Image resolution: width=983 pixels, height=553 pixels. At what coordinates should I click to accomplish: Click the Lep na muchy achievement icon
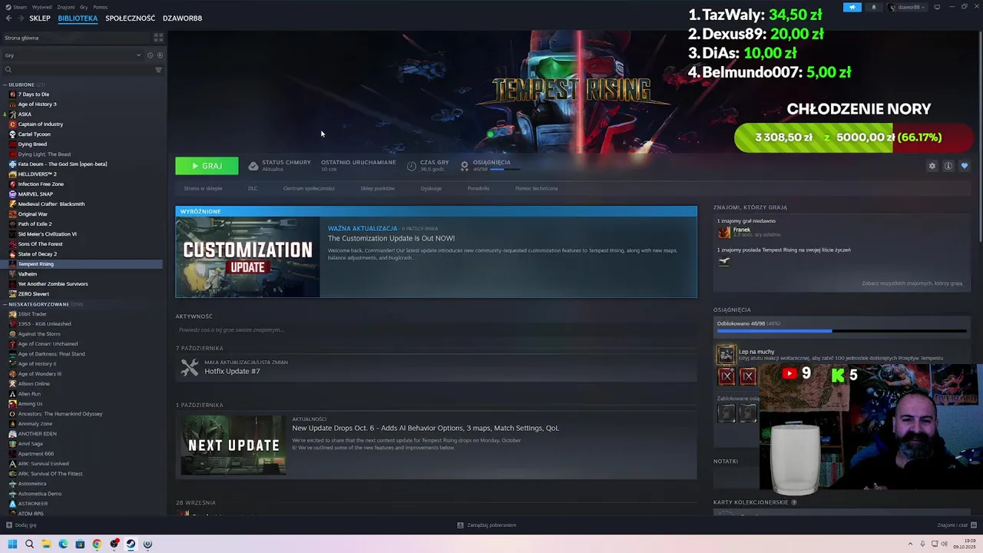coord(726,355)
